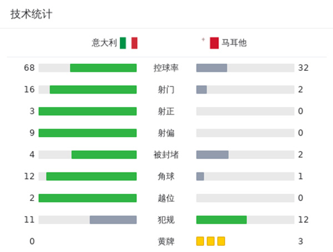Click the 控球率 stat label
The width and height of the screenshot is (333, 252).
[x=166, y=68]
